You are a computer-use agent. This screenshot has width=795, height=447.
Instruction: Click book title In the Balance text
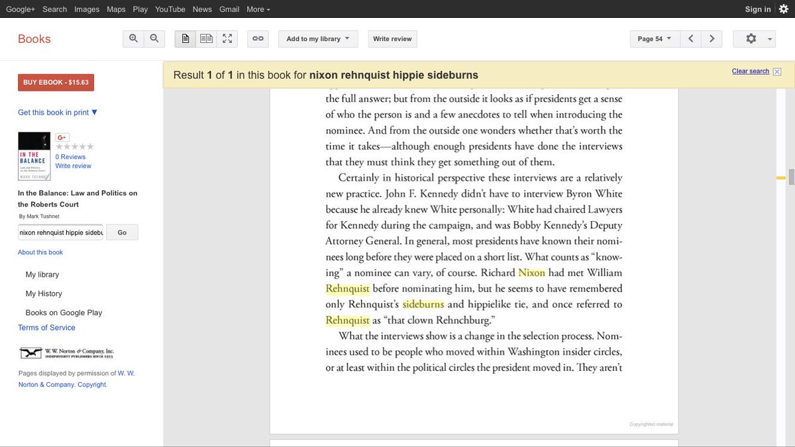(78, 199)
